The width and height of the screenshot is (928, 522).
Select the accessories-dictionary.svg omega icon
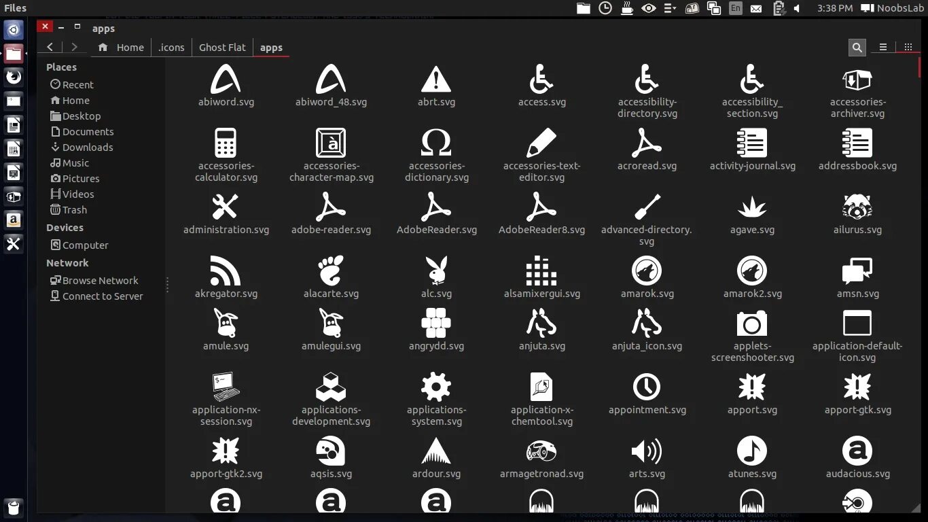[436, 143]
